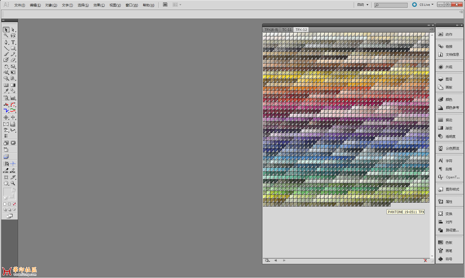Select the Rotate tool
This screenshot has width=465, height=278.
pyautogui.click(x=6, y=67)
